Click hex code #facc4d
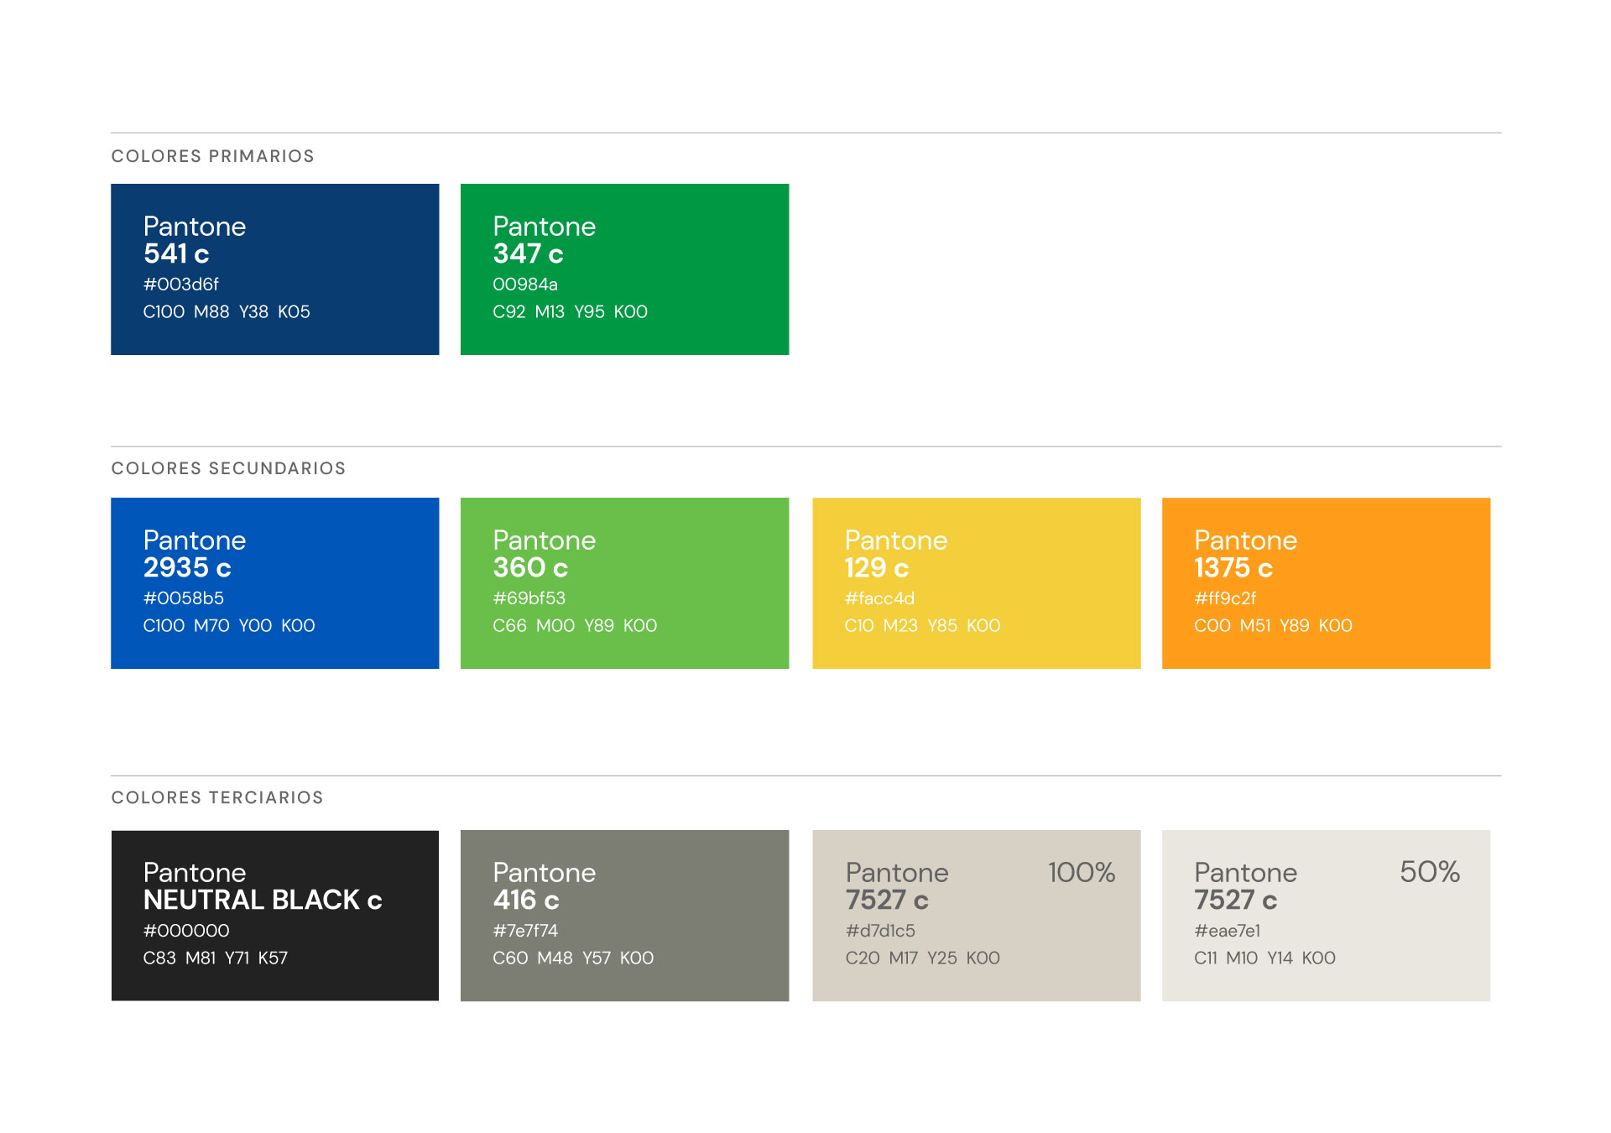The image size is (1611, 1133). (879, 598)
